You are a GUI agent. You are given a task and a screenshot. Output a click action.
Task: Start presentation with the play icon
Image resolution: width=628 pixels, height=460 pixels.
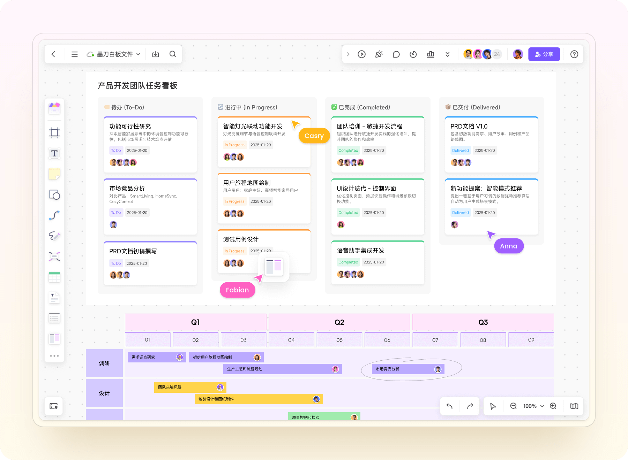[x=361, y=54]
